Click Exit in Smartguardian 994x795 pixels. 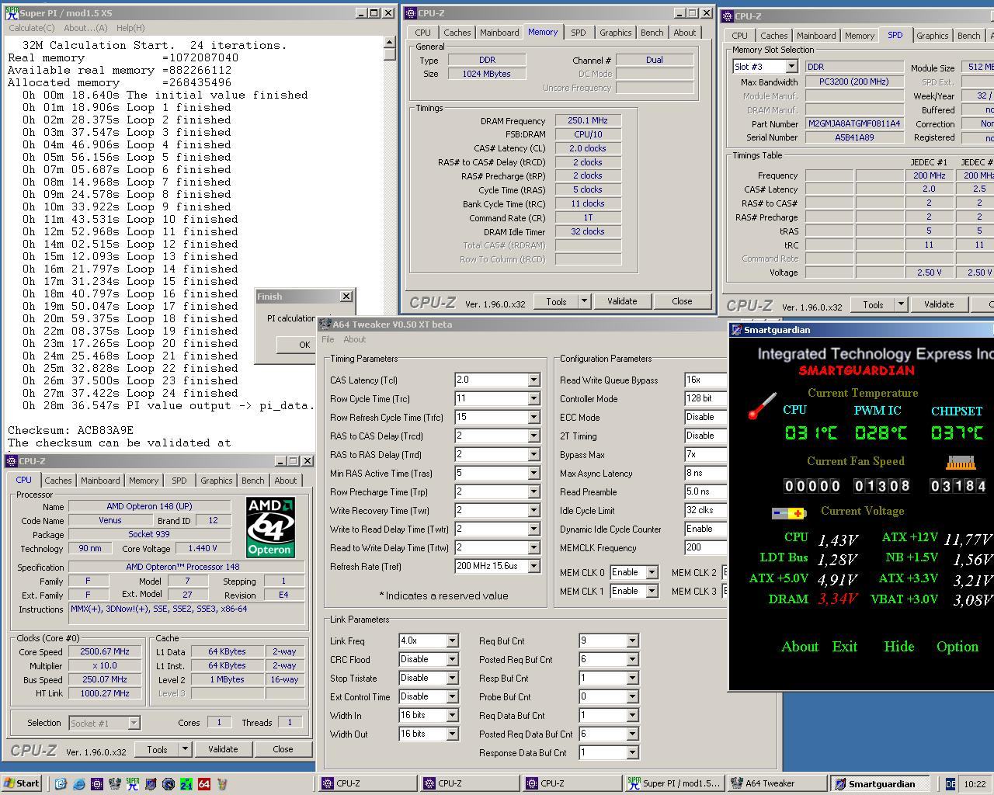click(845, 647)
